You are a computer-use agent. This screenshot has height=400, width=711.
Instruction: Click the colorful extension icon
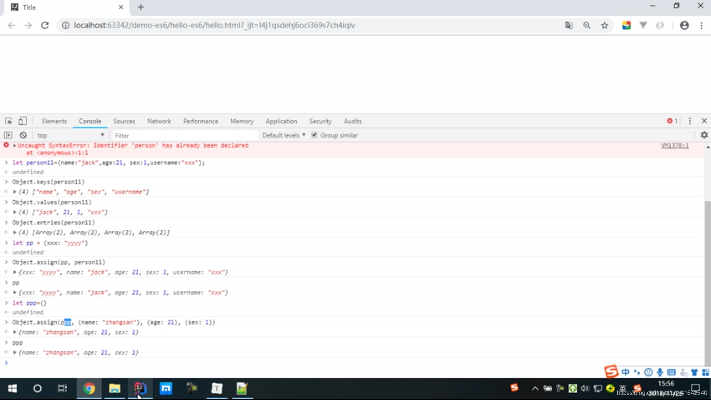(626, 25)
